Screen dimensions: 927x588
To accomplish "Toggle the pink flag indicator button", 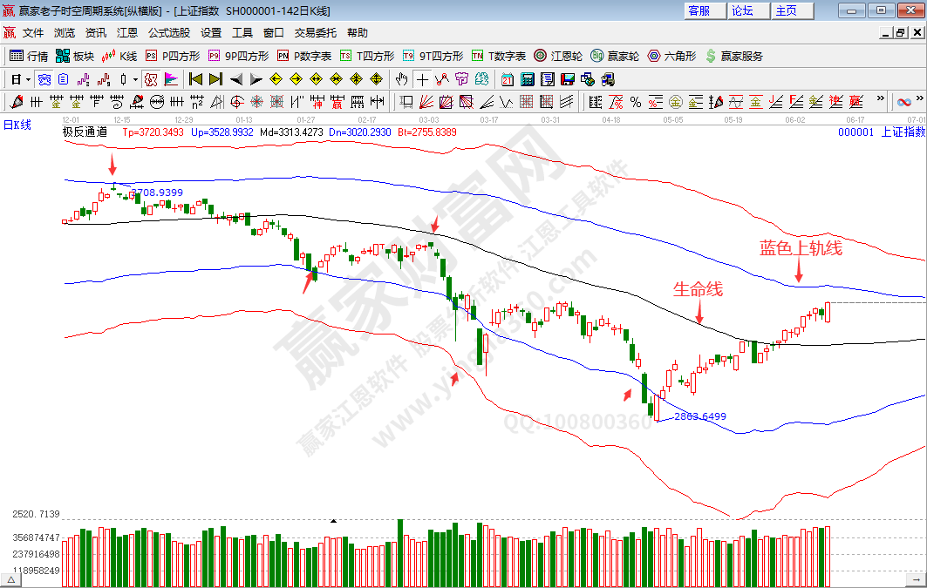I will [x=171, y=79].
